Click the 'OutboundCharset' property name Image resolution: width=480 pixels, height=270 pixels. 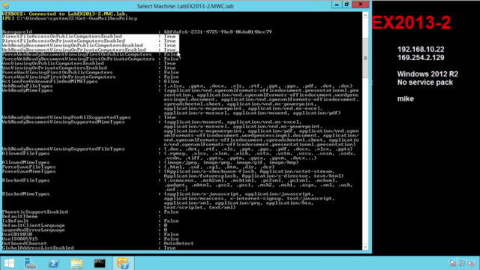(x=25, y=243)
